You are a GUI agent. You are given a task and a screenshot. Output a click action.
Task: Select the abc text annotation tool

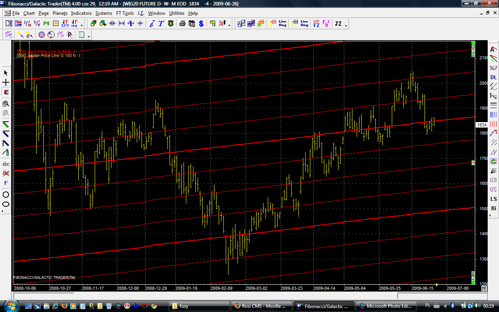[x=6, y=164]
